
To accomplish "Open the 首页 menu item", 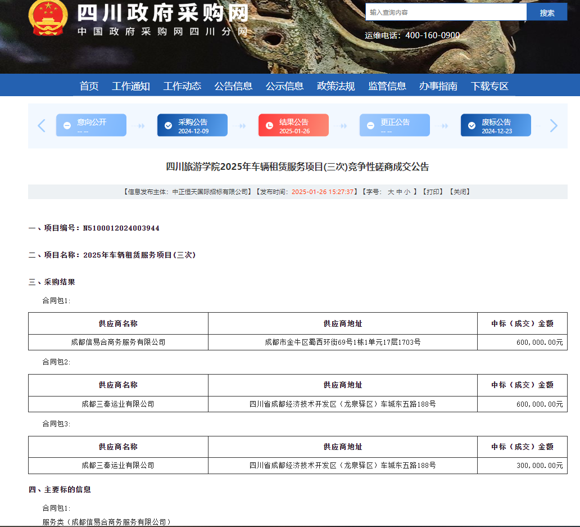I will click(x=89, y=86).
